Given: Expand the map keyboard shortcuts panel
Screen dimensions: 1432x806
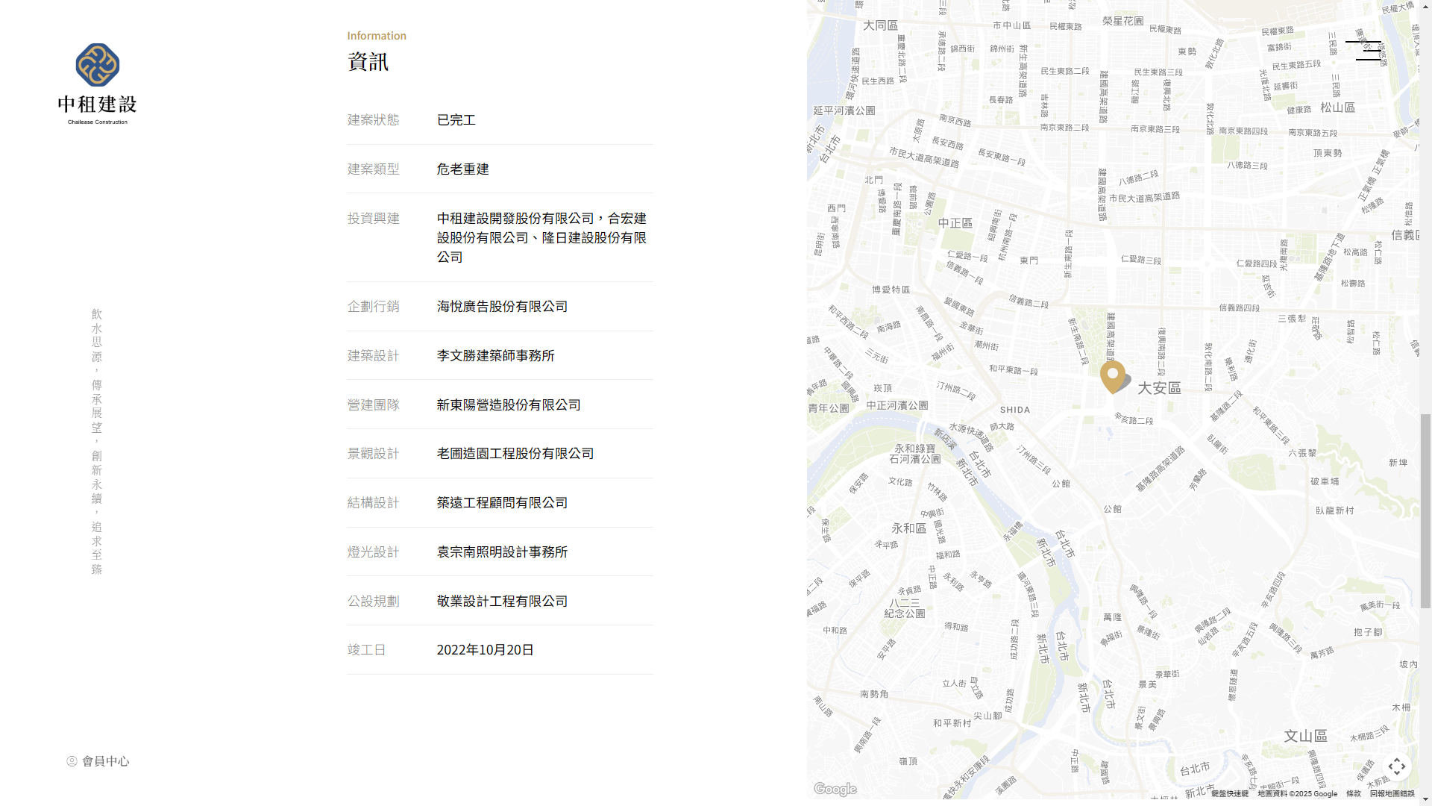Looking at the screenshot, I should (x=1229, y=793).
